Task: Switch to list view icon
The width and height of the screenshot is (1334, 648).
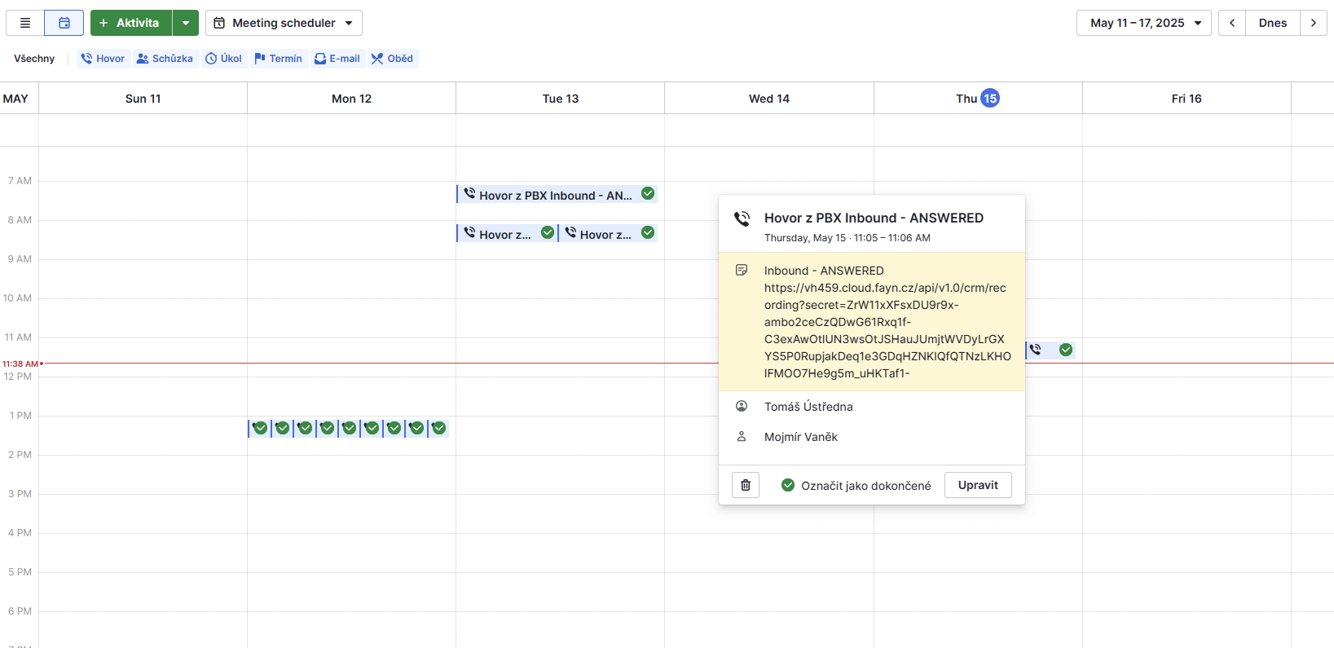Action: click(x=25, y=23)
